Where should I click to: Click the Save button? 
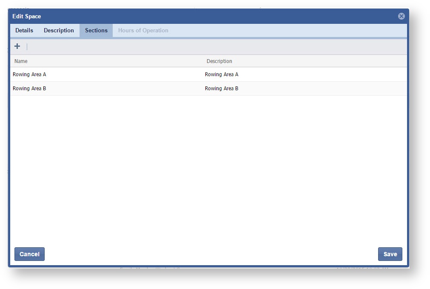pos(390,254)
